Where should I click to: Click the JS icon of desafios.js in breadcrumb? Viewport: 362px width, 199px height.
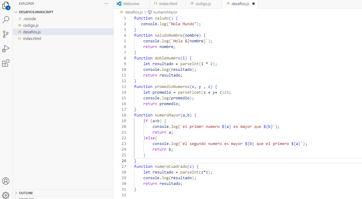click(121, 12)
